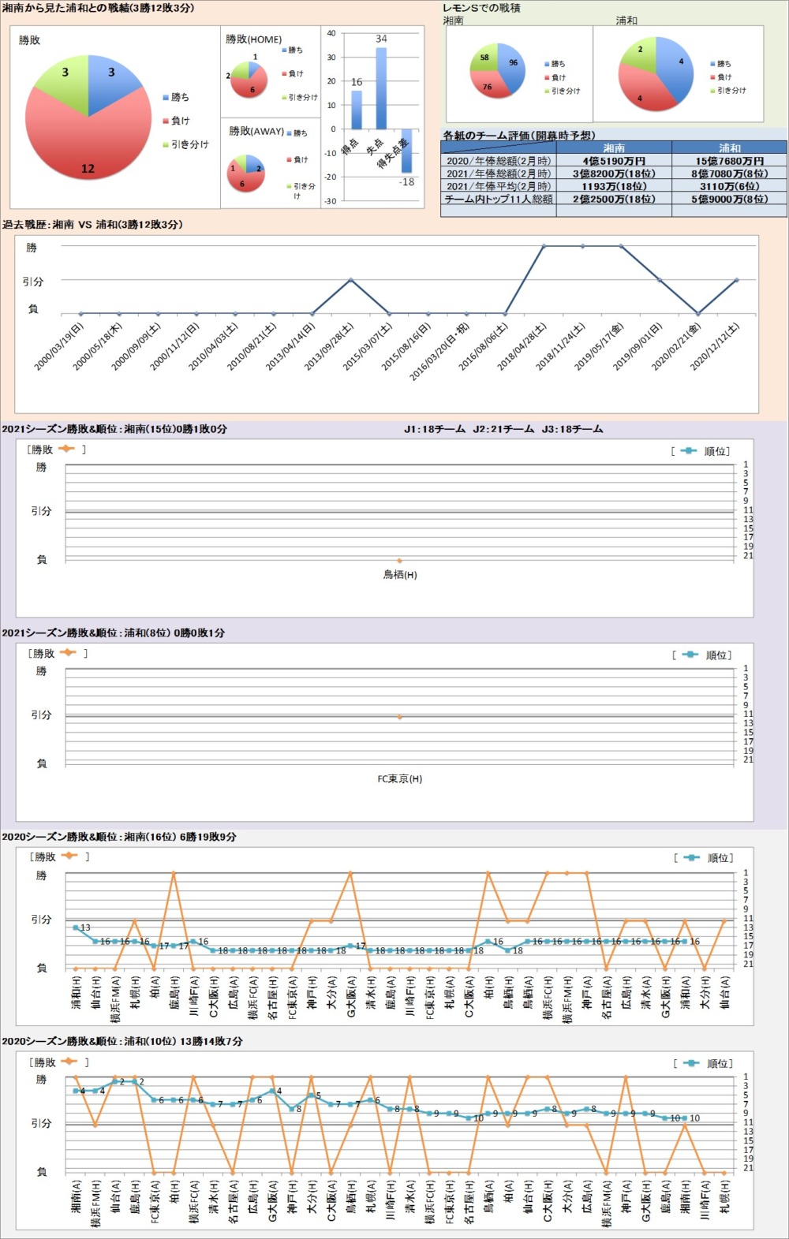The width and height of the screenshot is (789, 1239).
Task: Click the 浦和(H) axis label in 2020 湘南 chart
Action: pos(77,993)
